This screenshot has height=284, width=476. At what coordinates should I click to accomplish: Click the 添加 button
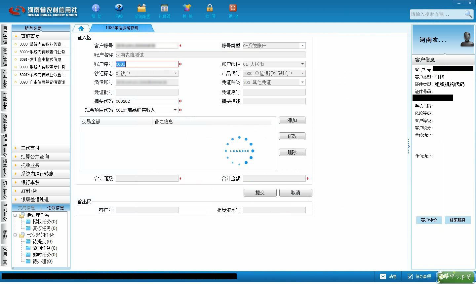292,121
